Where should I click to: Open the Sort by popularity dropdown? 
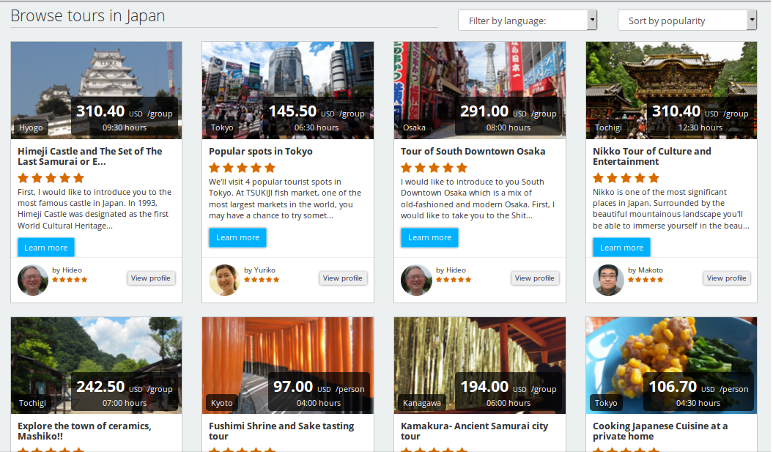[687, 21]
